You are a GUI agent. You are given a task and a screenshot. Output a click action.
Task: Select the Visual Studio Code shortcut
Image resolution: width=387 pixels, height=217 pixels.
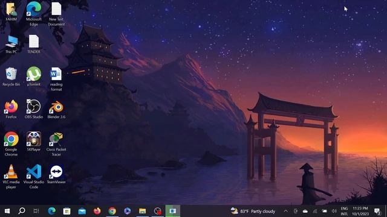34,177
